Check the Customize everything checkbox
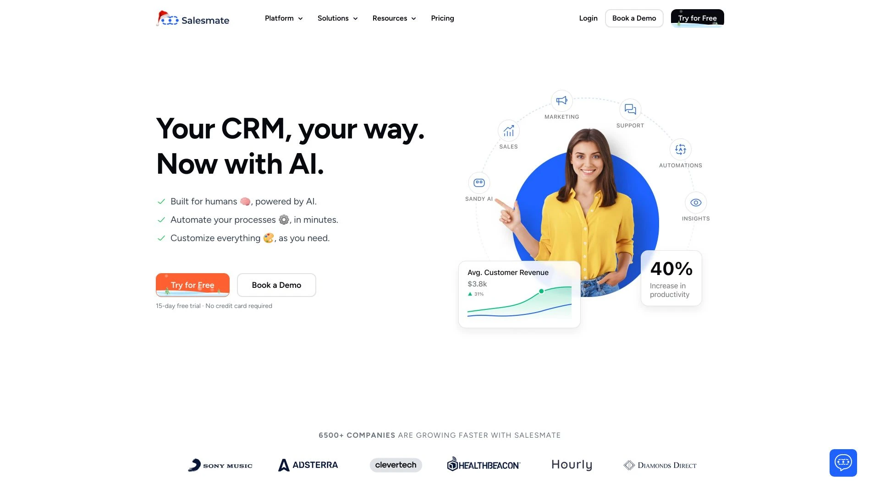 [x=160, y=237]
